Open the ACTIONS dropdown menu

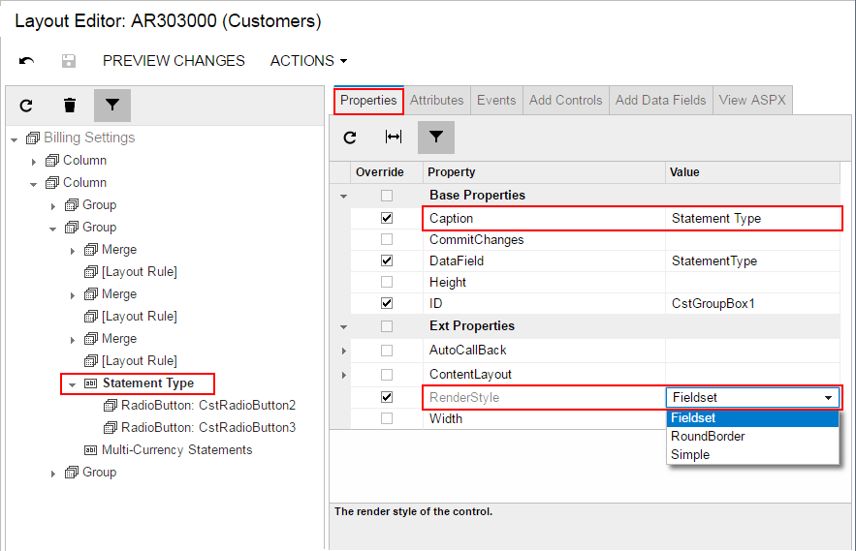click(308, 61)
